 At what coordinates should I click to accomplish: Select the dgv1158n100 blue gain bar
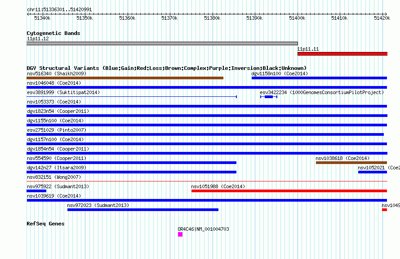(320, 78)
